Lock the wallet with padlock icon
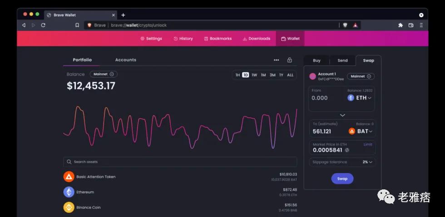 click(290, 60)
